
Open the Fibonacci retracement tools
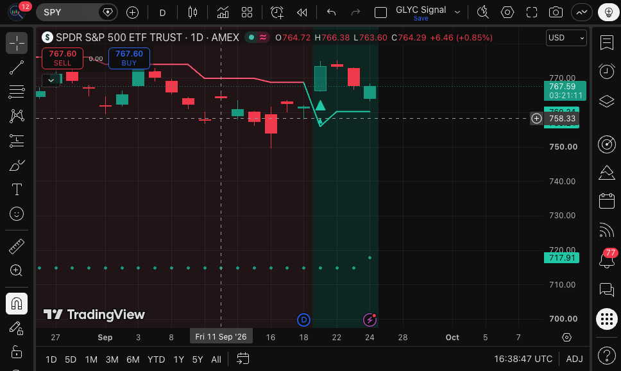click(17, 92)
